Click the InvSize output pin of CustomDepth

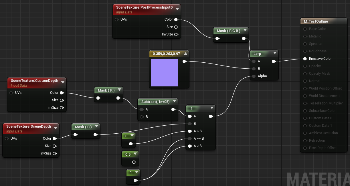[x=62, y=108]
